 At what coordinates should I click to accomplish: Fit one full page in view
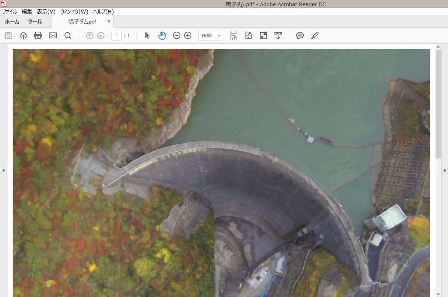click(248, 36)
